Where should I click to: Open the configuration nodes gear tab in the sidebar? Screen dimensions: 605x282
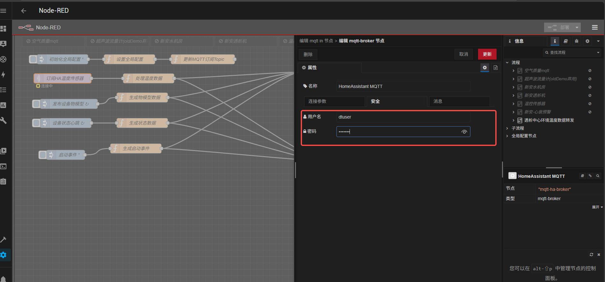pyautogui.click(x=587, y=41)
